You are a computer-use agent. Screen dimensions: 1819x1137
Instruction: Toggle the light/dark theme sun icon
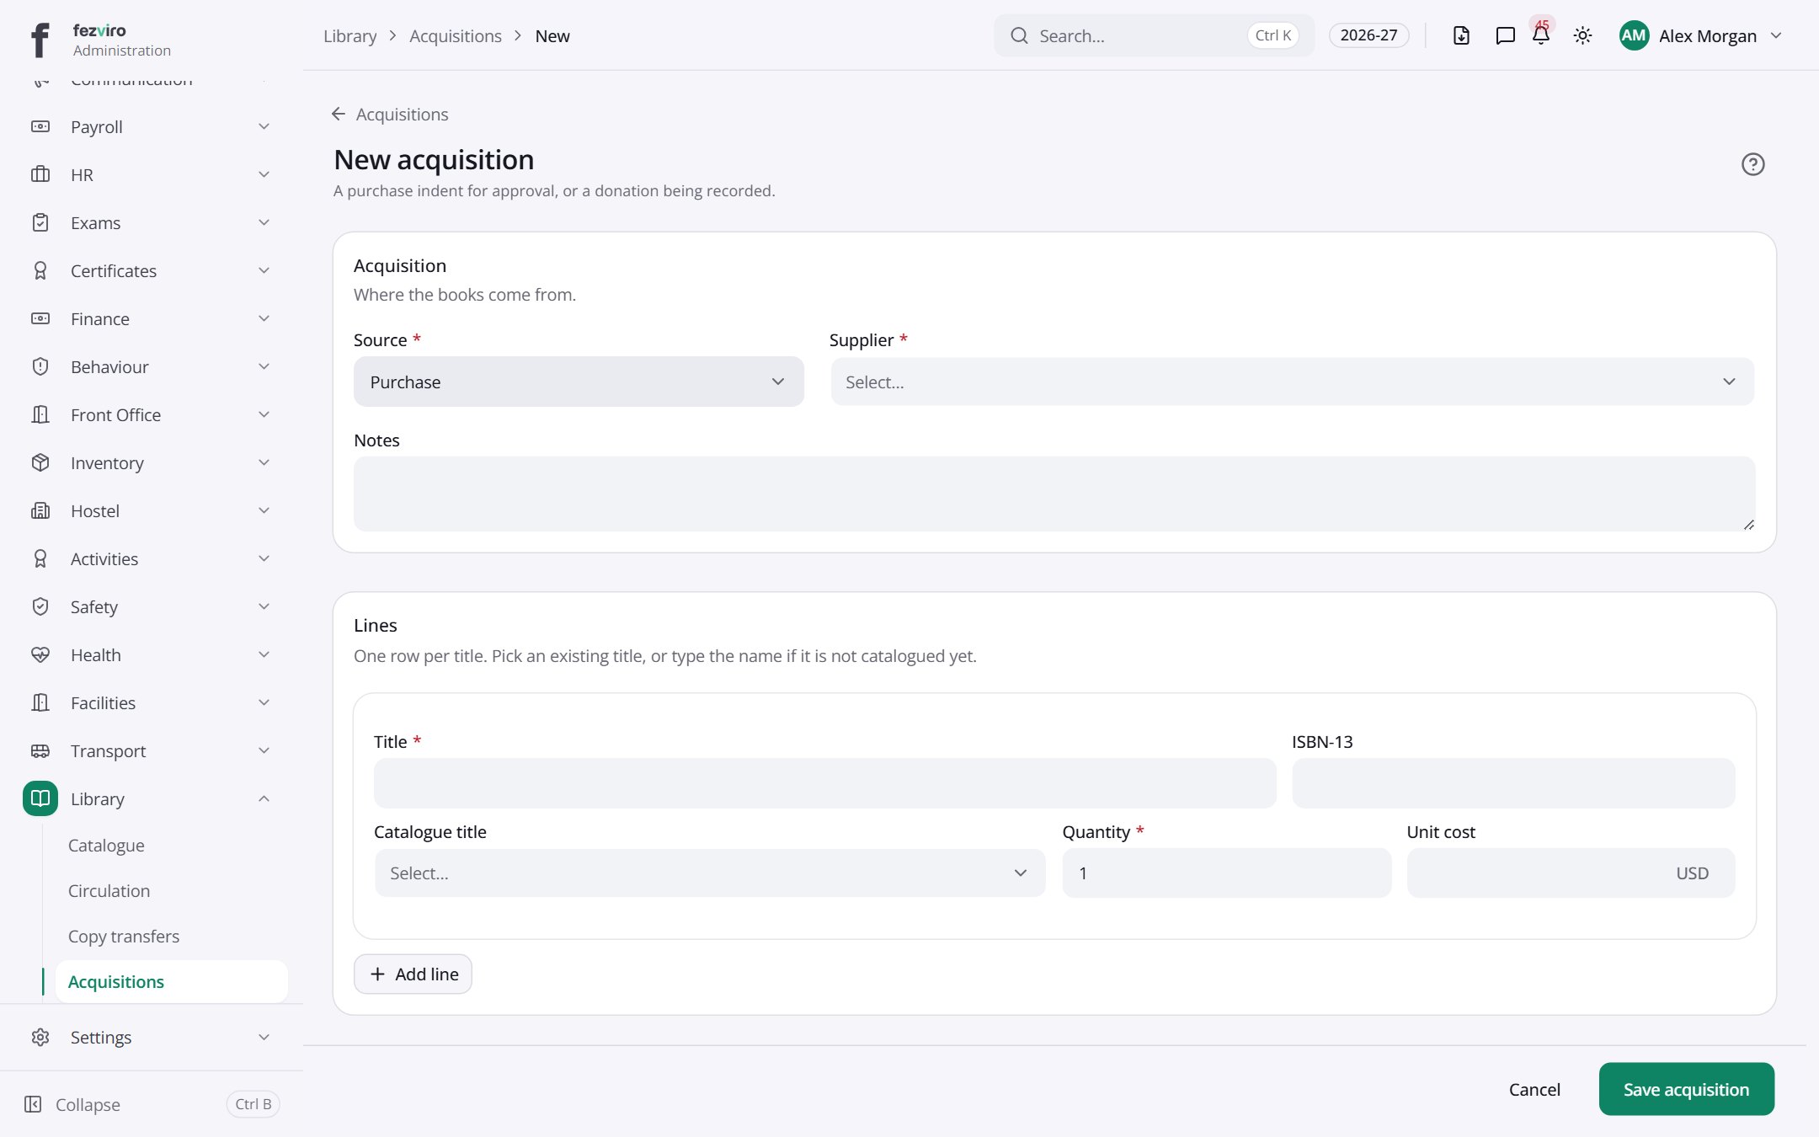coord(1582,35)
